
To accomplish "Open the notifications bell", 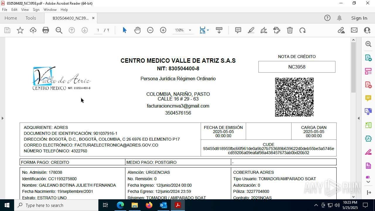I will point(339,18).
